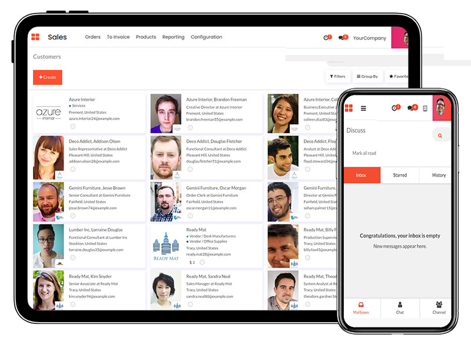The image size is (471, 344).
Task: Click the Create button
Action: click(x=48, y=77)
